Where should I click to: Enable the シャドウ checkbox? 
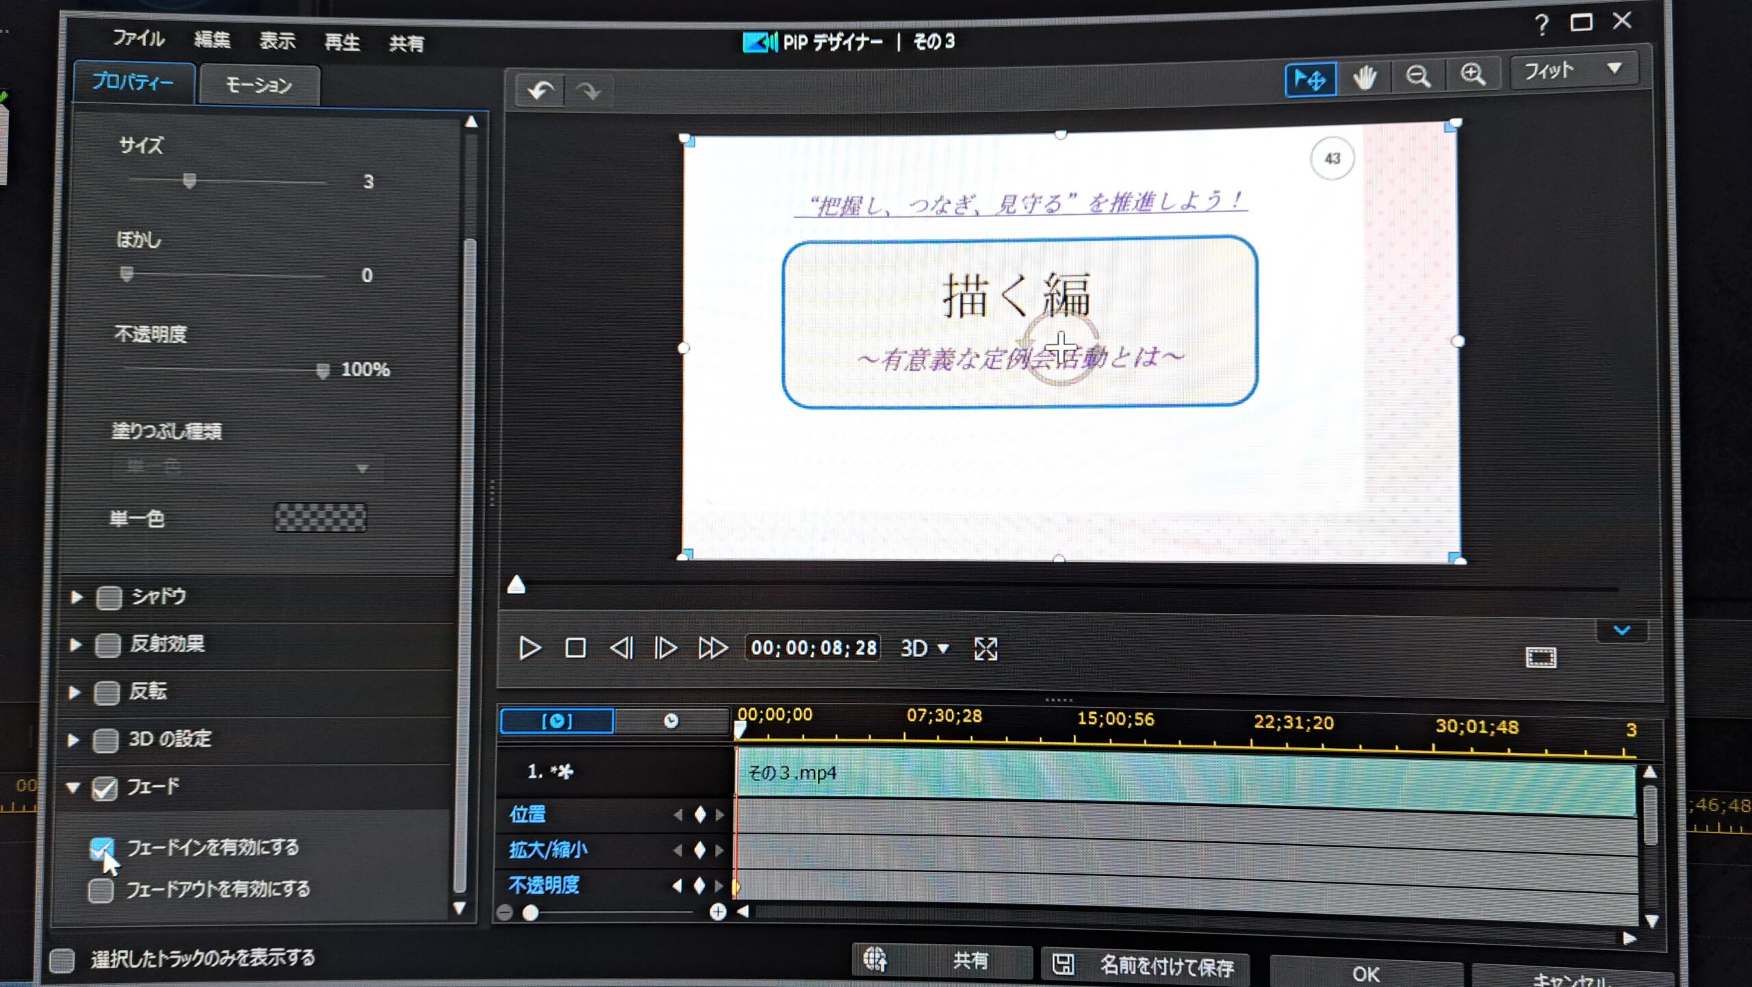click(109, 598)
